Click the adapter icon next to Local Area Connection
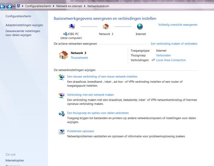Viewport: 214px width, 166px height. click(x=153, y=60)
